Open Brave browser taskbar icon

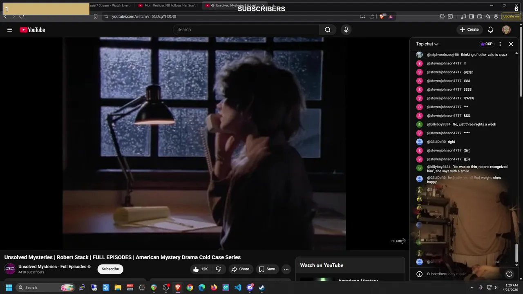[x=178, y=287]
